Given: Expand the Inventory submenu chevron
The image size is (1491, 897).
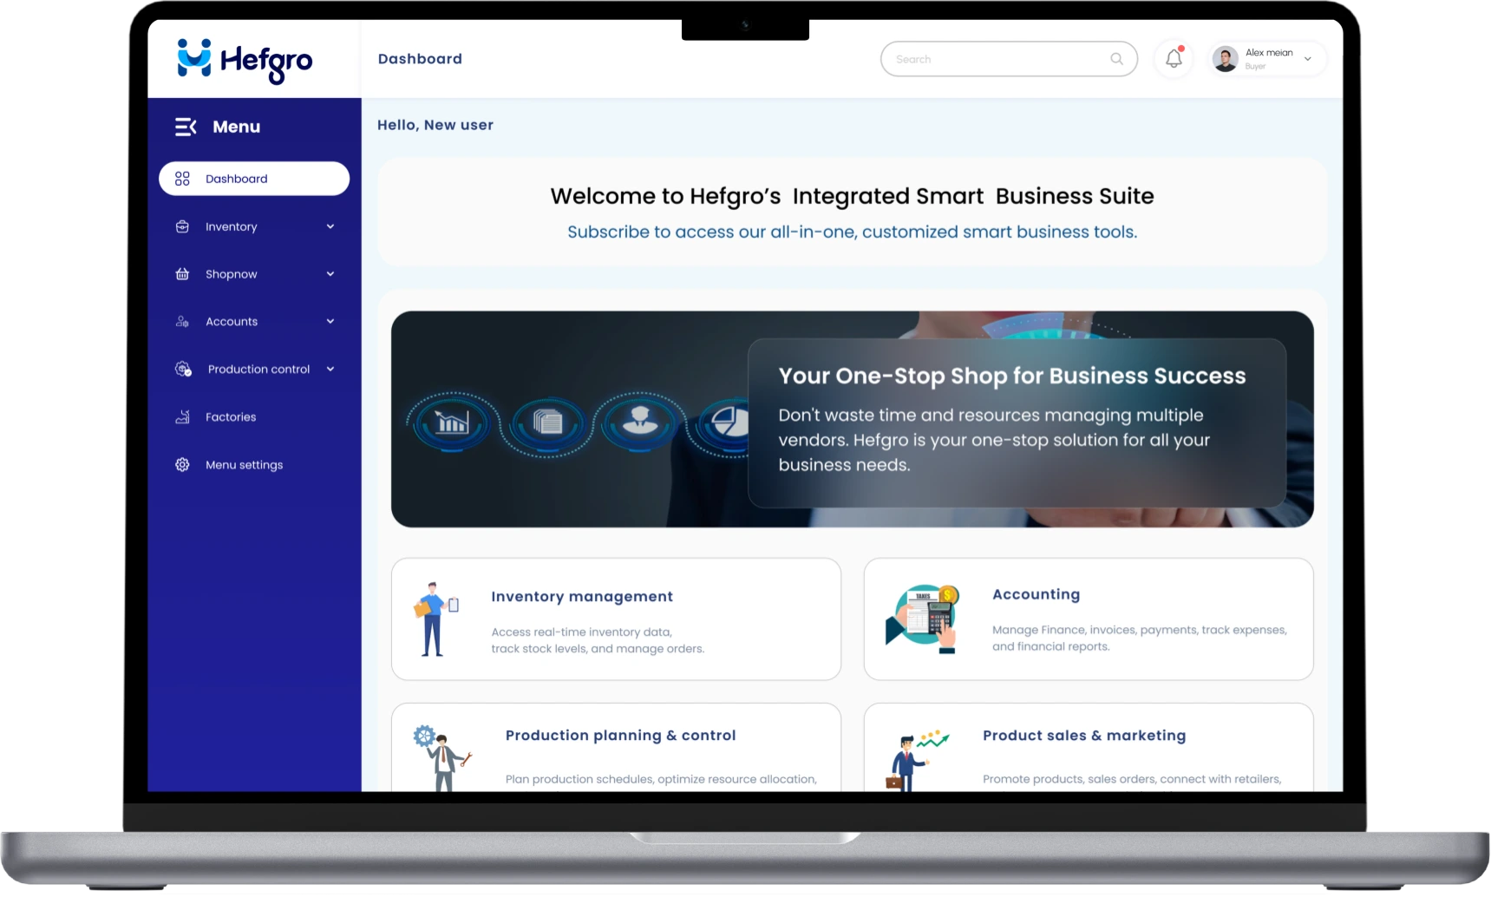Looking at the screenshot, I should tap(330, 226).
